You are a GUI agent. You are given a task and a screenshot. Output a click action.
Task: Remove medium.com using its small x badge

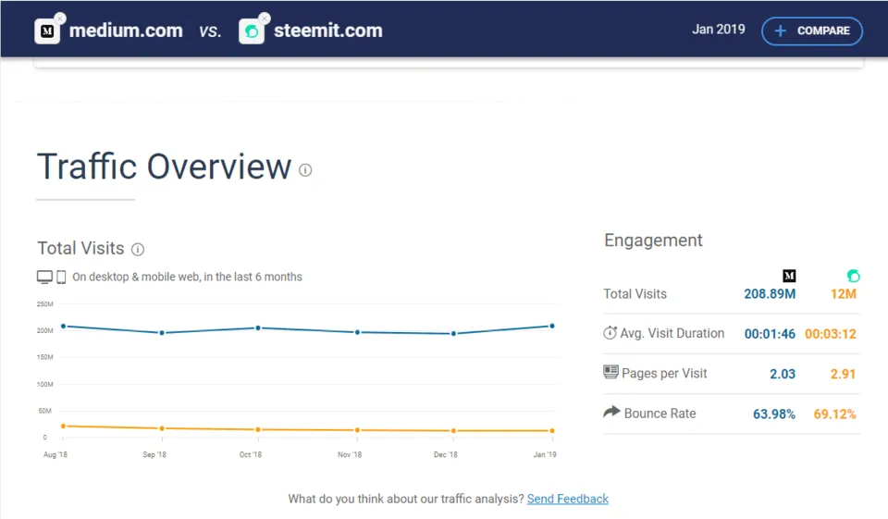[60, 19]
